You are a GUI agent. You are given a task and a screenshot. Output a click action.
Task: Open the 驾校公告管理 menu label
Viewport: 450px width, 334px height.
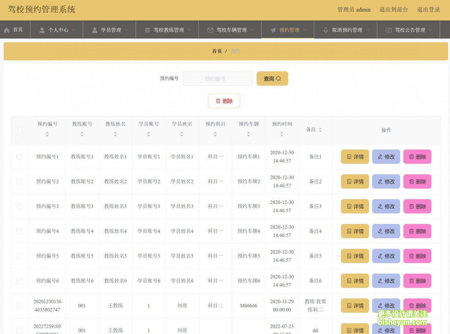pos(410,30)
